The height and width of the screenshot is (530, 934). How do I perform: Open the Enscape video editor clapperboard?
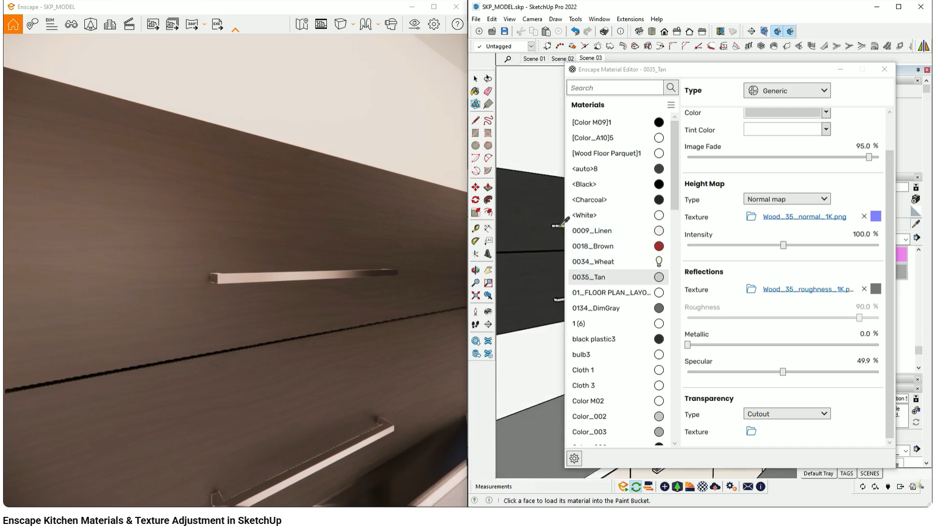pyautogui.click(x=129, y=24)
